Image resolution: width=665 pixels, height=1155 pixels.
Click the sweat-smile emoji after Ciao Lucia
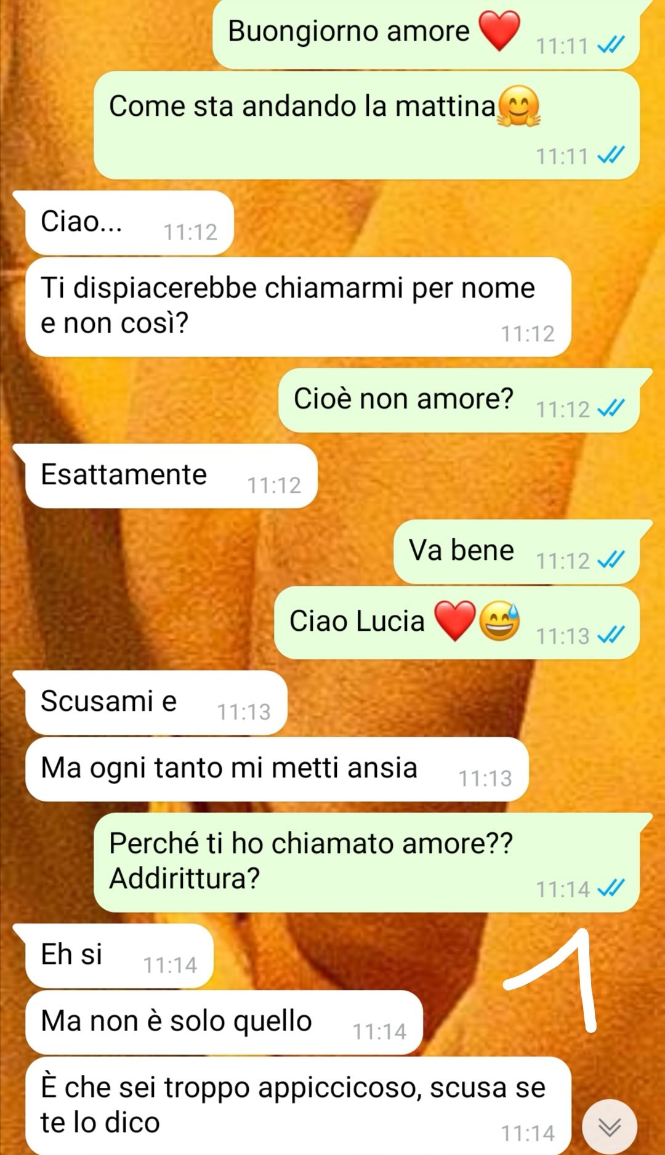tap(499, 620)
